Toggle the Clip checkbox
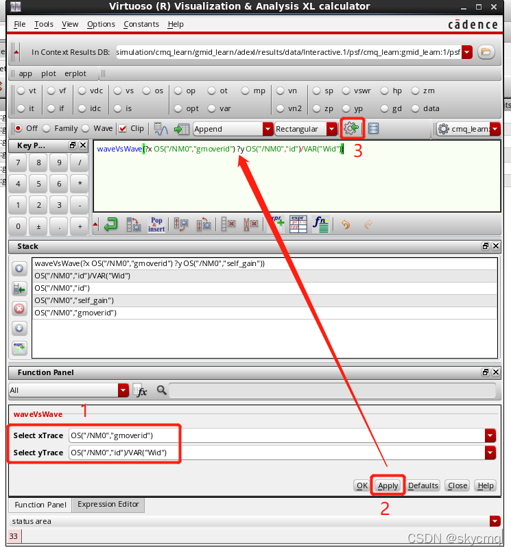This screenshot has height=552, width=511. click(123, 128)
